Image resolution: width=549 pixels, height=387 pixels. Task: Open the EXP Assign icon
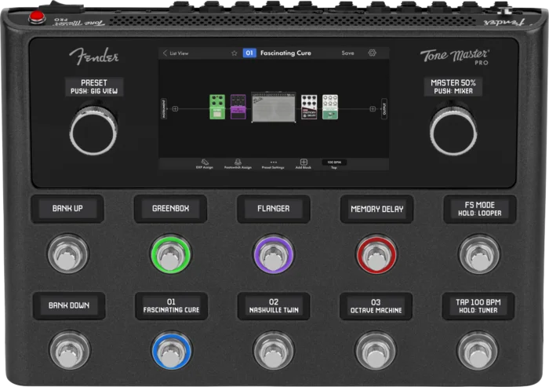(205, 162)
